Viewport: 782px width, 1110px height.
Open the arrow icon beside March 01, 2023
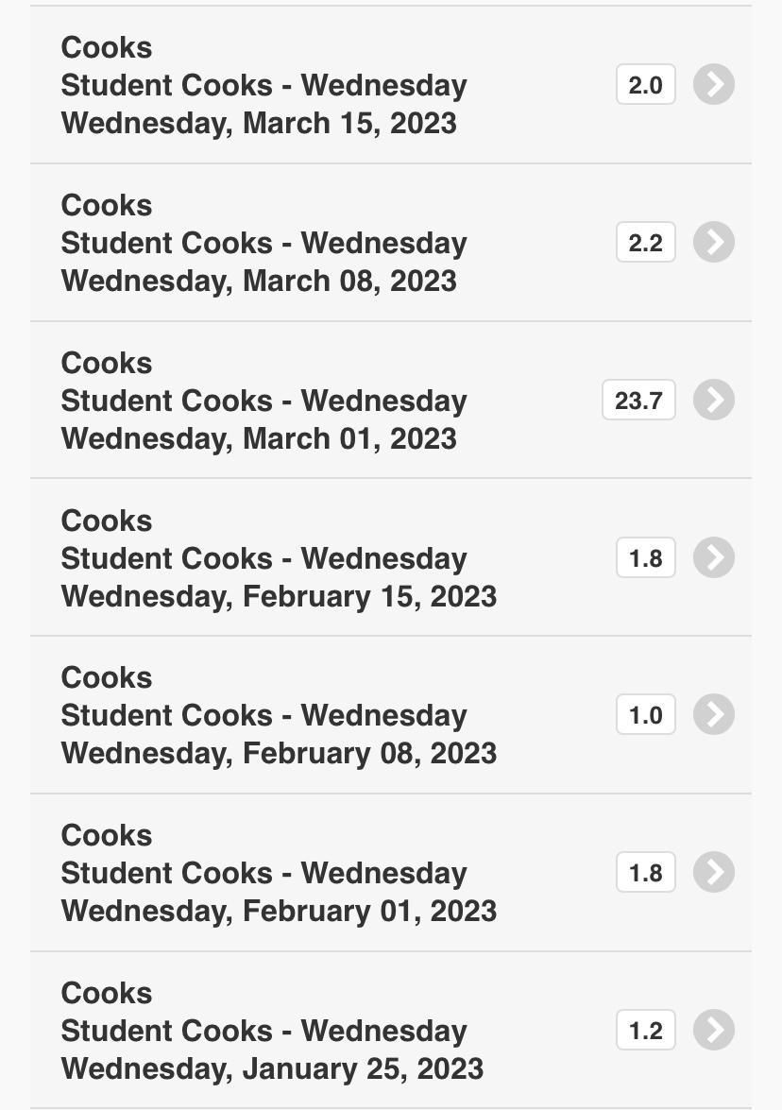click(714, 401)
